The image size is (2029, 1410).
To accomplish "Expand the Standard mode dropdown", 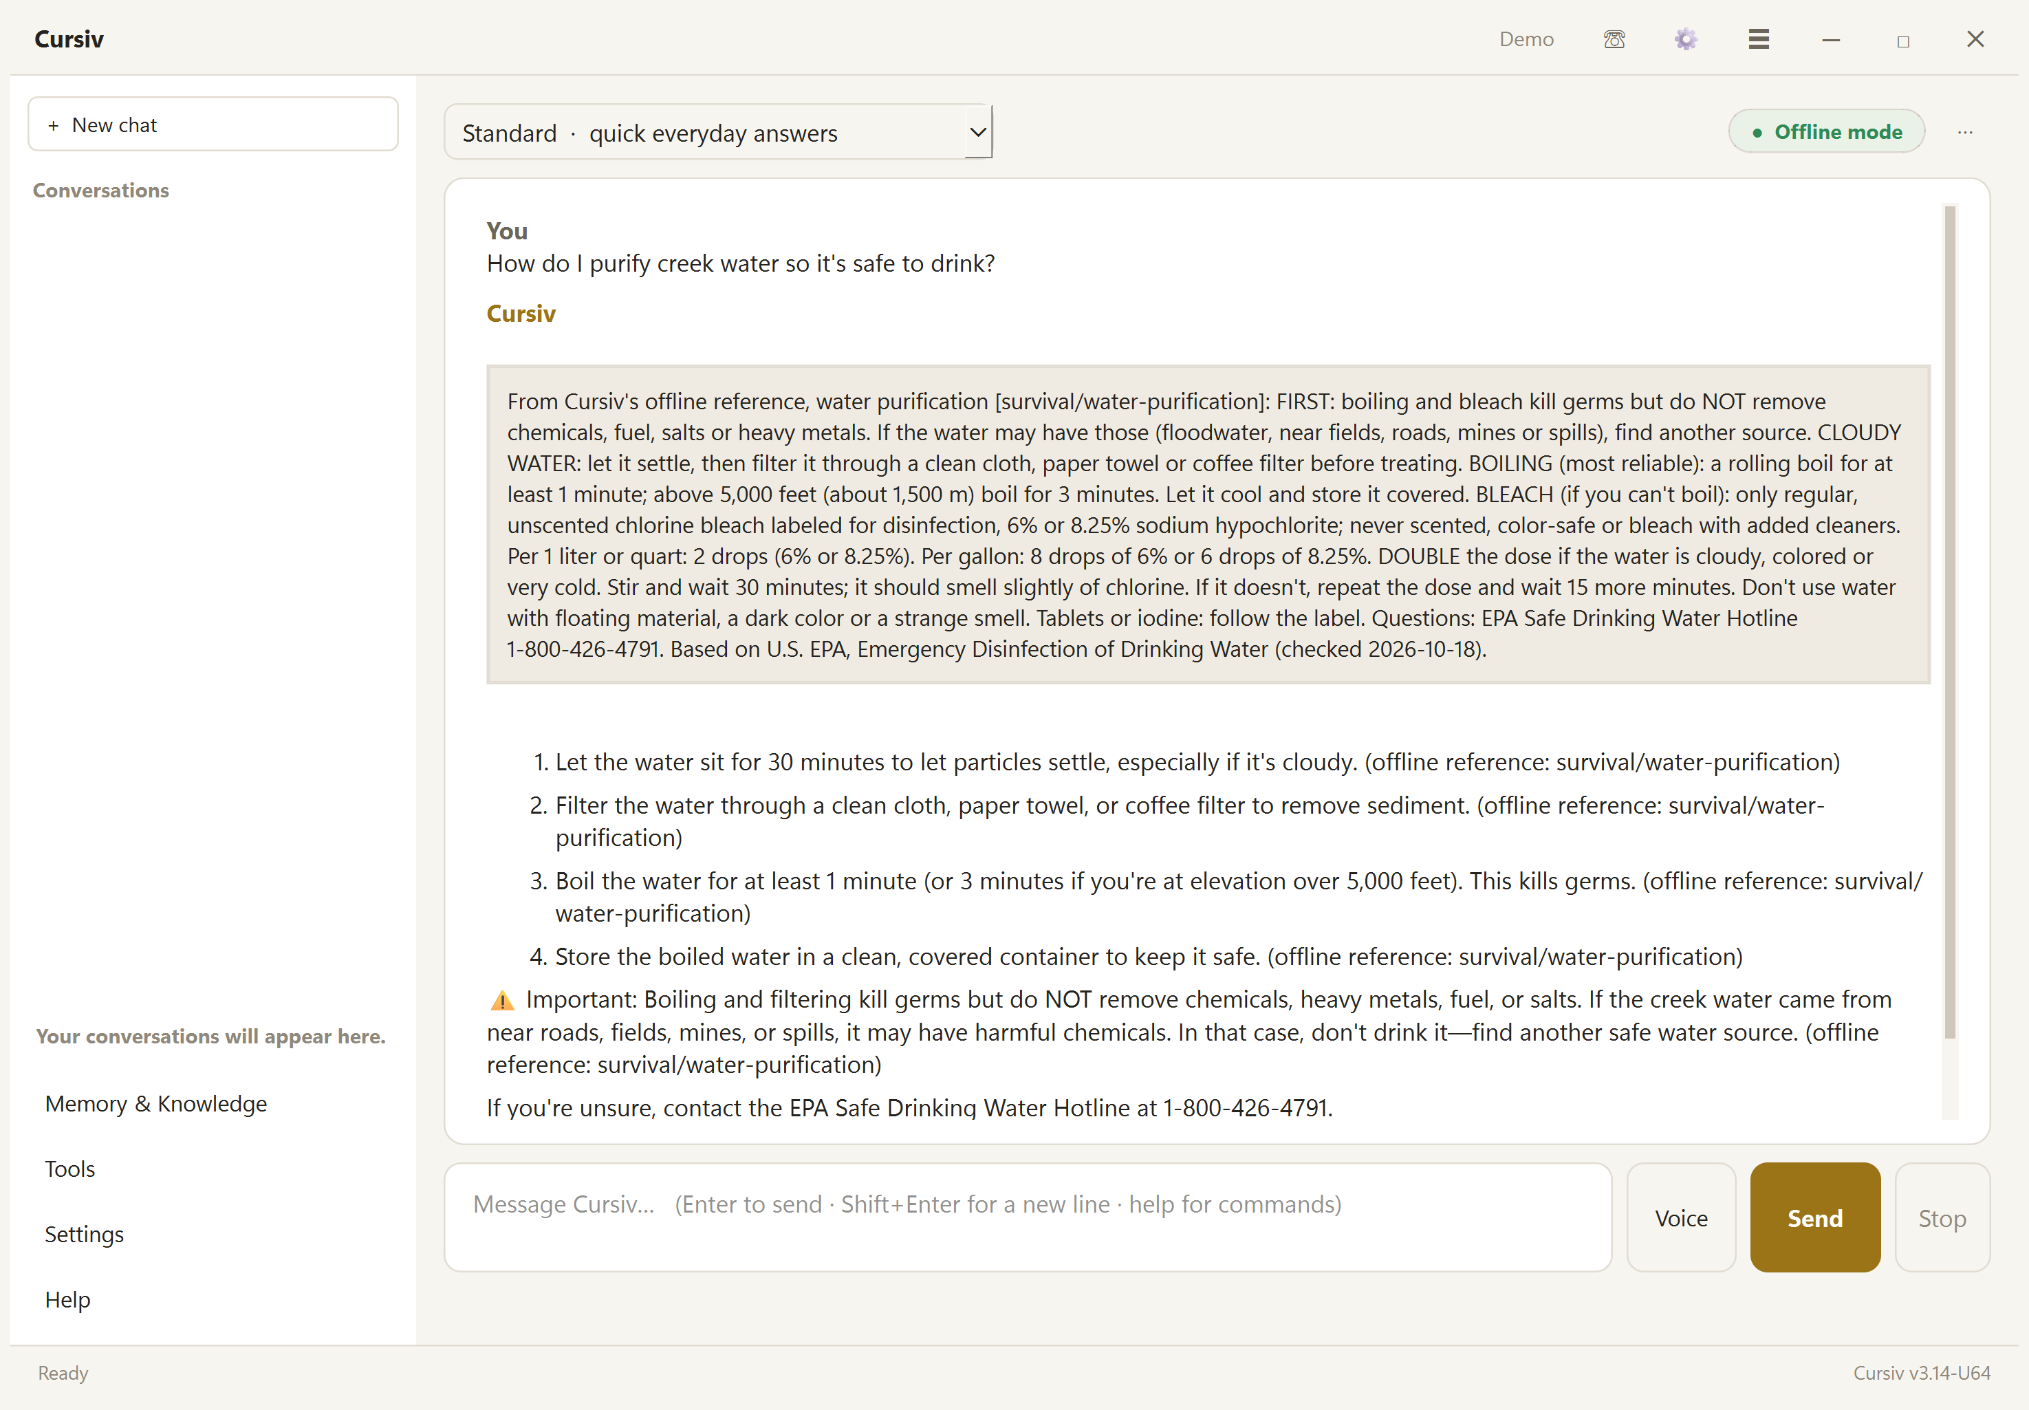I will coord(717,133).
